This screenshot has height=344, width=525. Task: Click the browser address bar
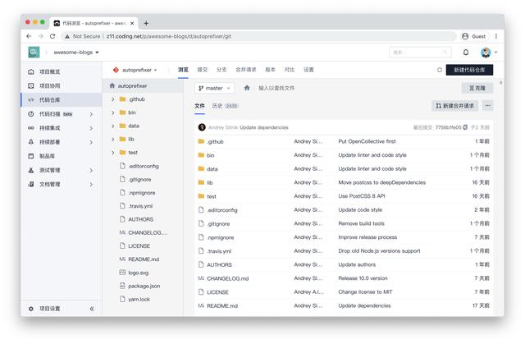(258, 36)
